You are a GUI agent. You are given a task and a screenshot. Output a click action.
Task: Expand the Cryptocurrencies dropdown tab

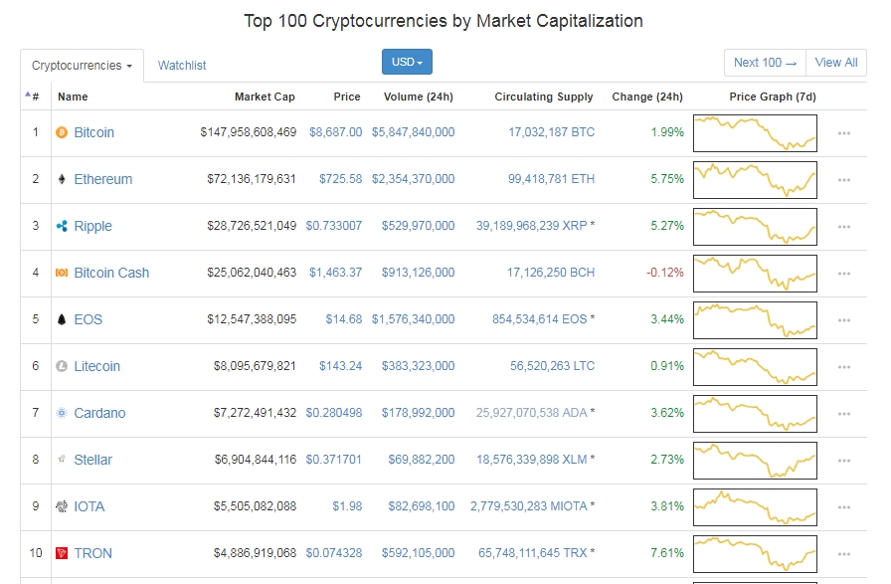[82, 66]
